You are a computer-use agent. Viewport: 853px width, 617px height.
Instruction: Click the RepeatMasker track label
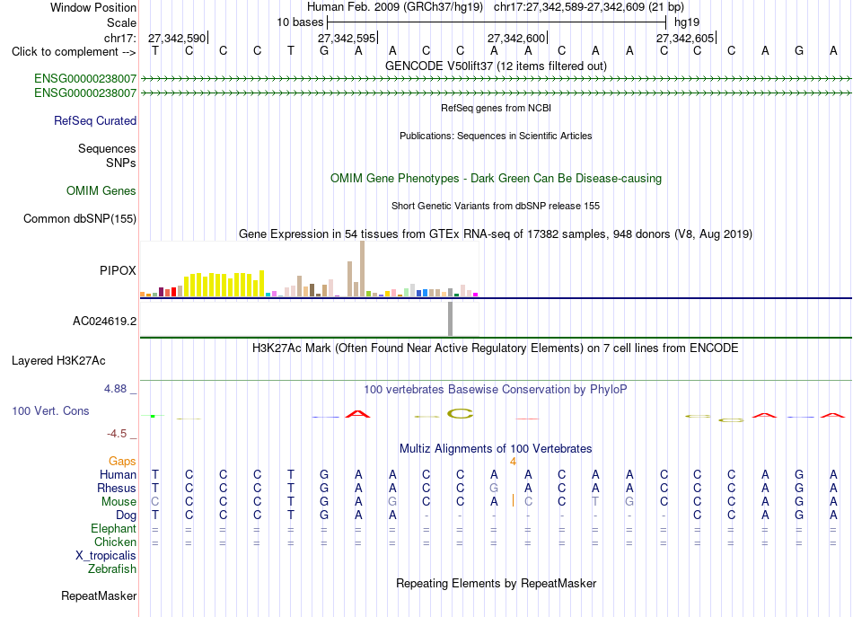coord(99,595)
